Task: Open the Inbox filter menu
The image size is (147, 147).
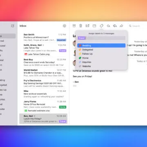Action: click(x=65, y=26)
